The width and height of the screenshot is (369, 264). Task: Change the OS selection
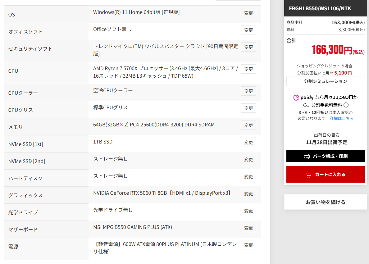[248, 13]
